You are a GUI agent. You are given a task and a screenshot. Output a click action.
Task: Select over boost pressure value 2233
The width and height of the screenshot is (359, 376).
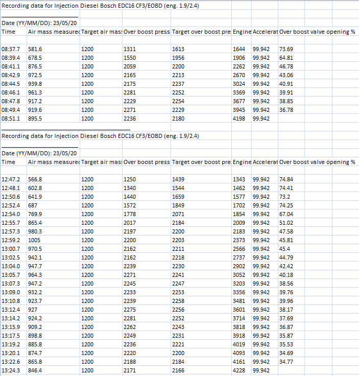(x=130, y=292)
